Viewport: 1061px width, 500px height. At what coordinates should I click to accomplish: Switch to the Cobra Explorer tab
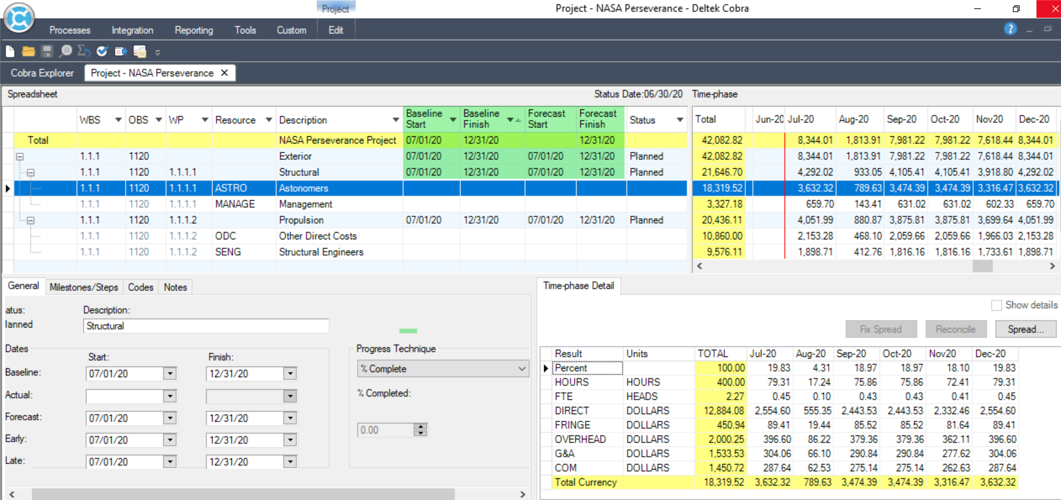tap(42, 73)
